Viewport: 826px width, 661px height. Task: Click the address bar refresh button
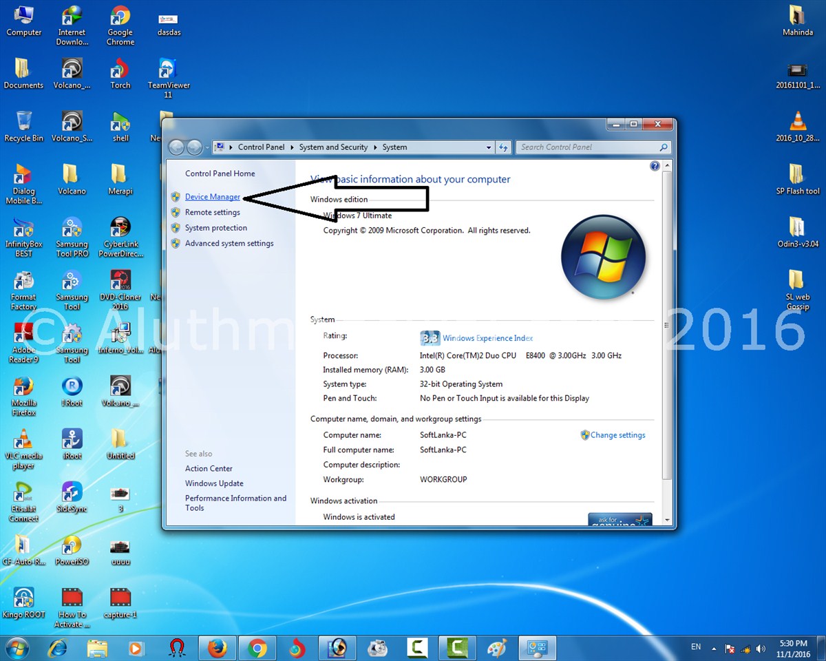tap(503, 147)
